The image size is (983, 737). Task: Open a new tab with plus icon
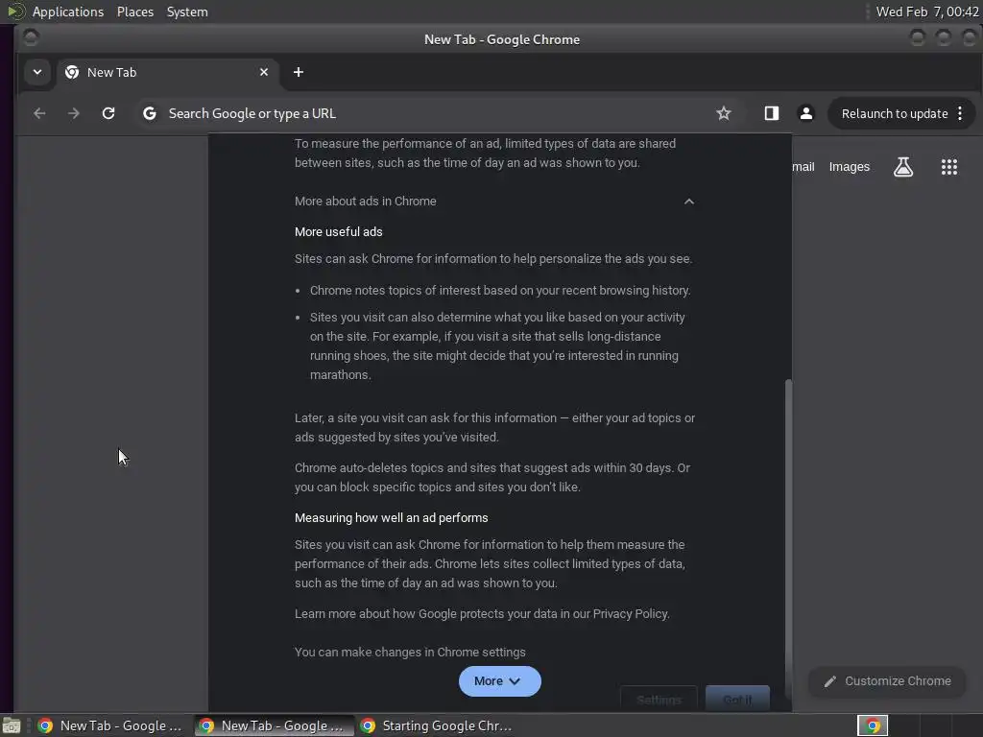299,72
